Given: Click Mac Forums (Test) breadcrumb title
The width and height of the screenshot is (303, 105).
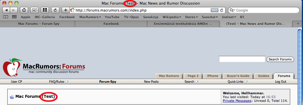Looking at the screenshot, I should 35,96.
